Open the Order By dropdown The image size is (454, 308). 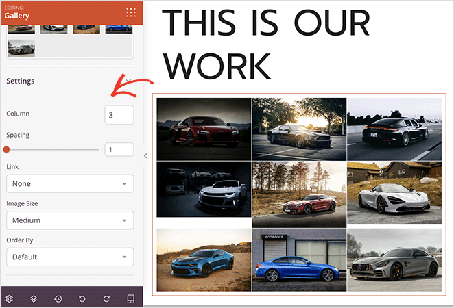tap(69, 257)
